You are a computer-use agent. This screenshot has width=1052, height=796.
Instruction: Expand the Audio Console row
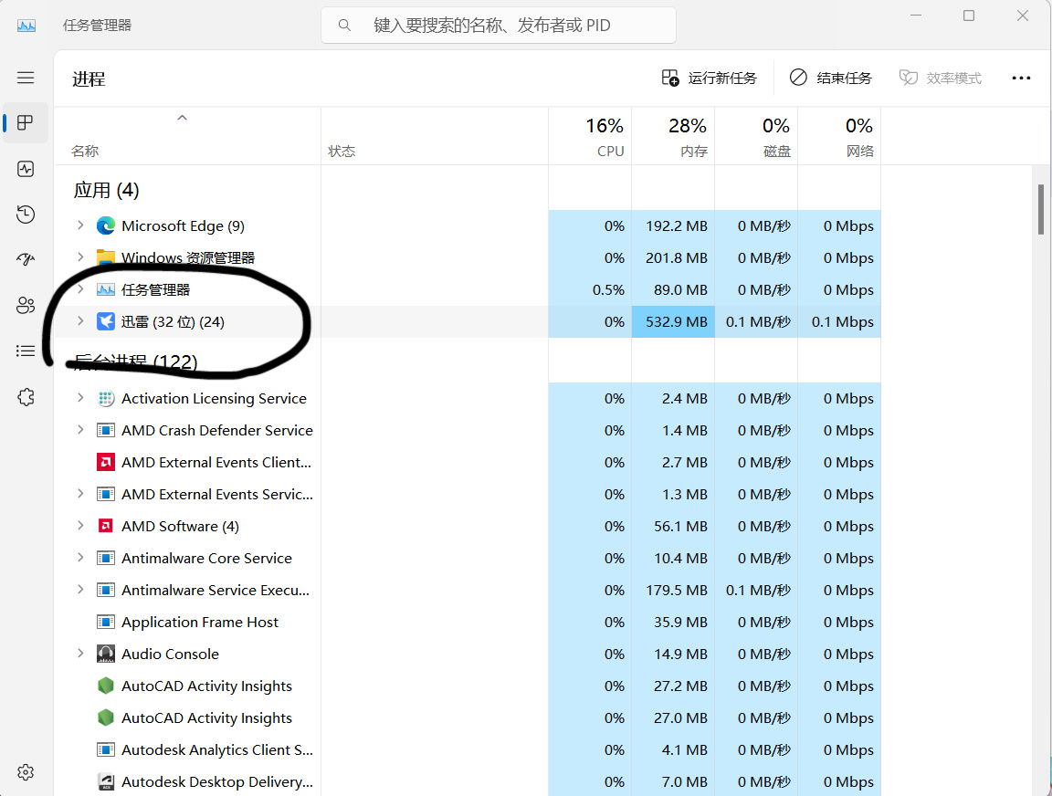coord(80,654)
